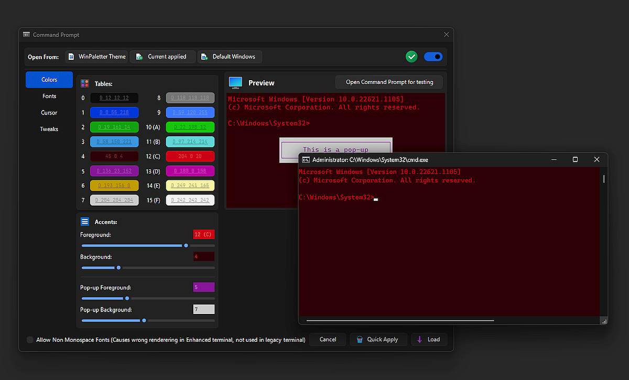Image resolution: width=629 pixels, height=380 pixels.
Task: Enable Allow Non Monospace Fonts option
Action: [x=30, y=340]
